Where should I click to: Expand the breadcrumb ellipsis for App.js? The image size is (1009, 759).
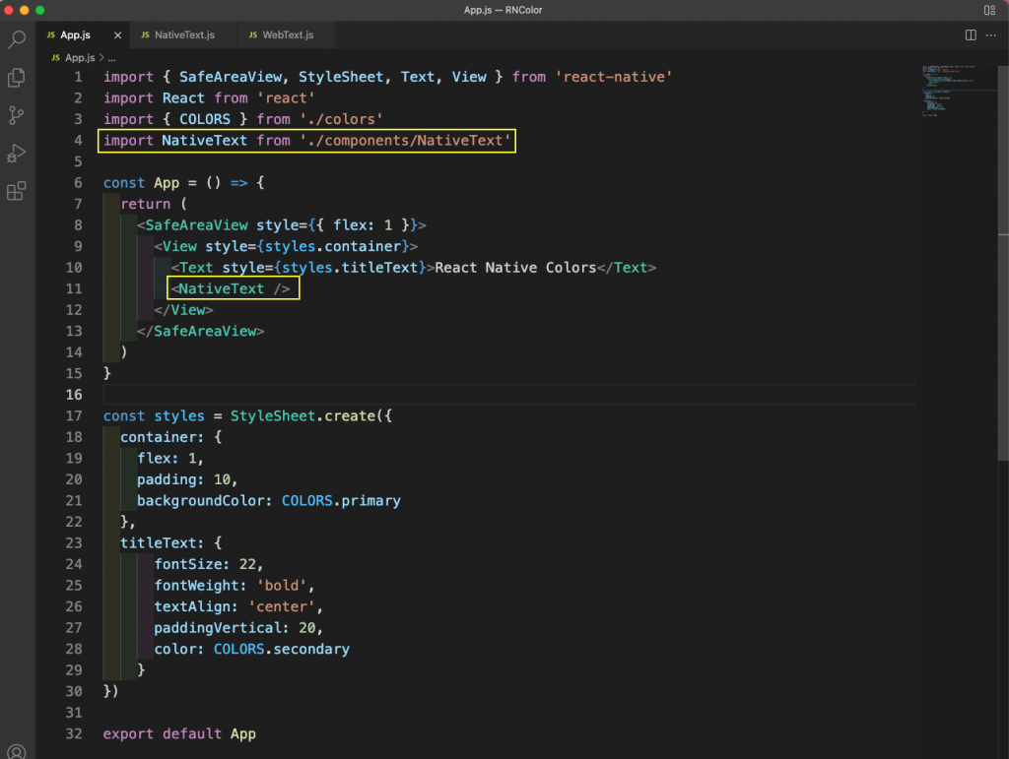point(111,57)
